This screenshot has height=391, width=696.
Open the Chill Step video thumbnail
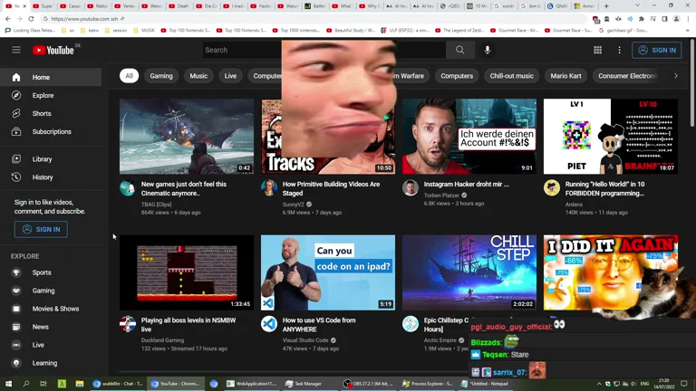469,272
